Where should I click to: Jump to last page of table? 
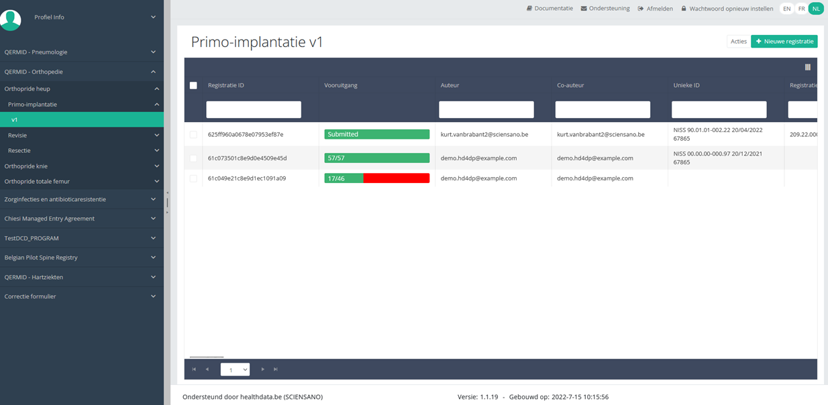pos(276,369)
